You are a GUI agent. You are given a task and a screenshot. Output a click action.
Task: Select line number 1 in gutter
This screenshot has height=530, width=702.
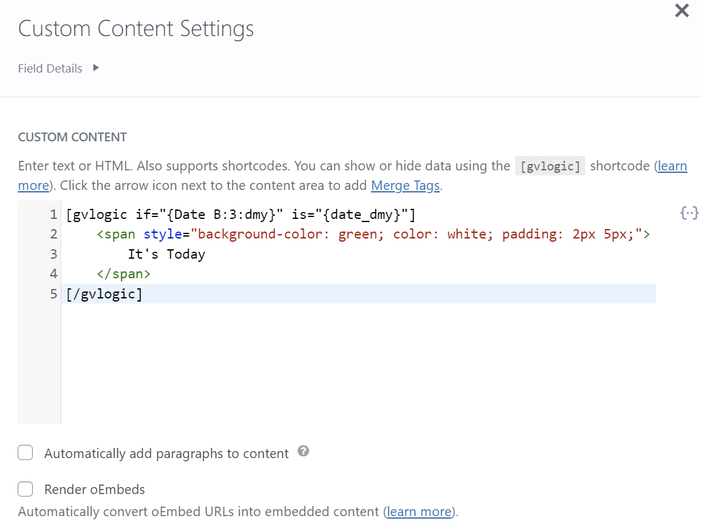53,215
